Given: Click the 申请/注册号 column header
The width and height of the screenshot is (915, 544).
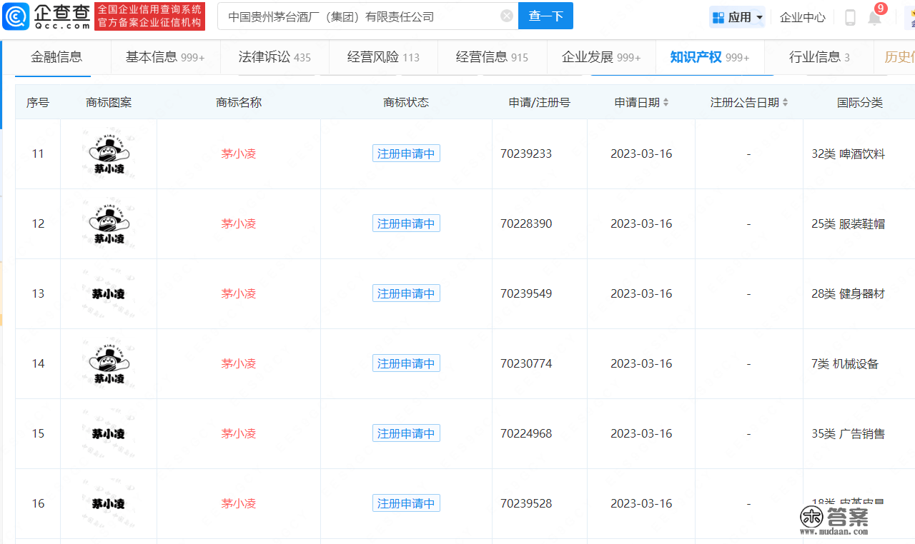Looking at the screenshot, I should coord(540,103).
